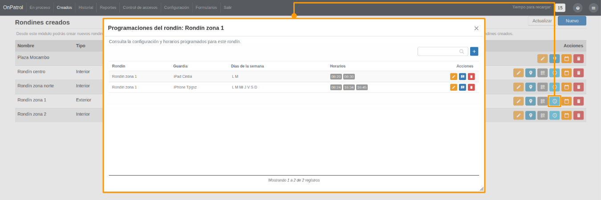
Task: Click the OnPatrol brand logo
Action: pos(13,7)
